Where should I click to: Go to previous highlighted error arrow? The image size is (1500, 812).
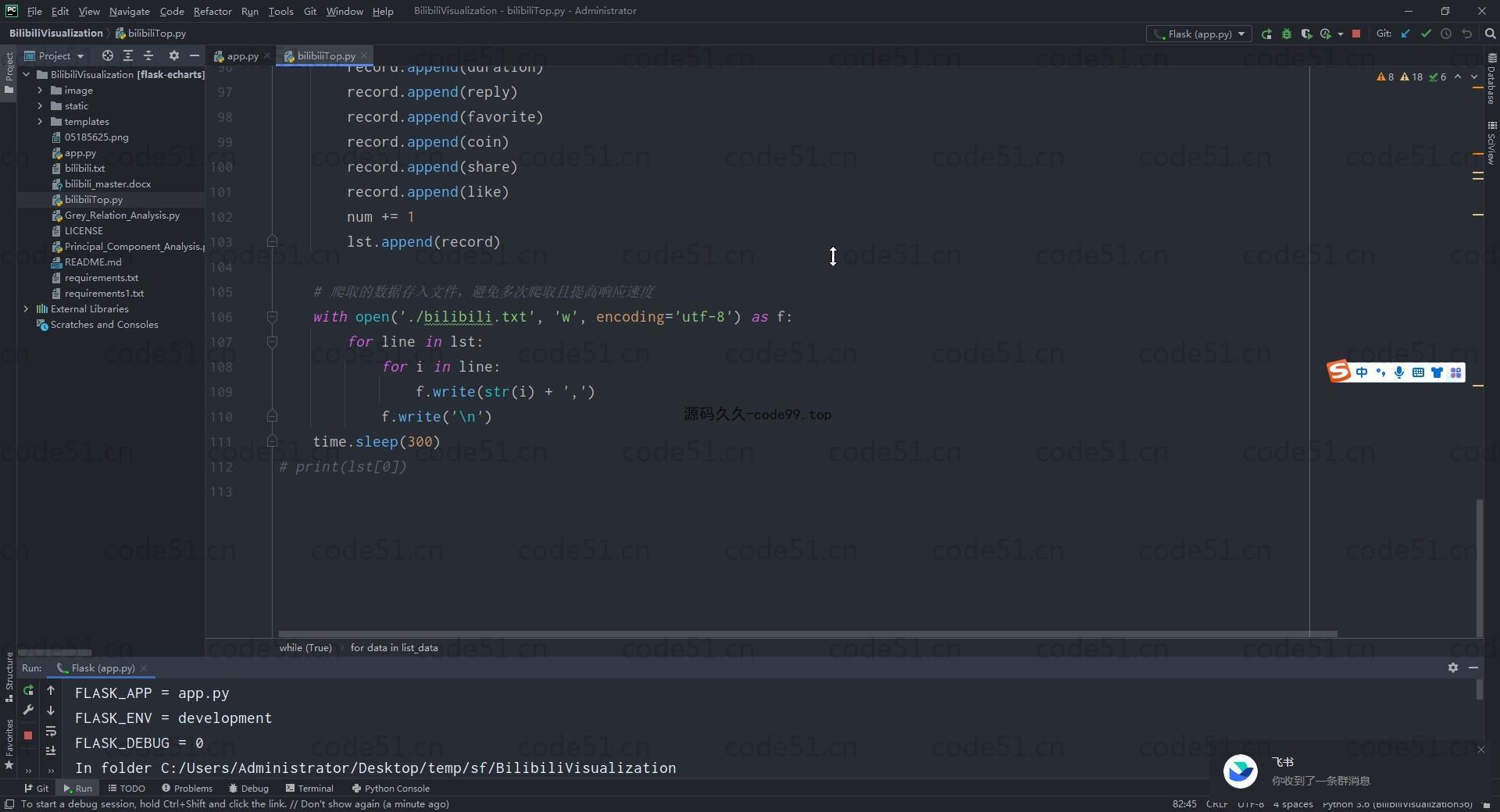pos(1458,77)
